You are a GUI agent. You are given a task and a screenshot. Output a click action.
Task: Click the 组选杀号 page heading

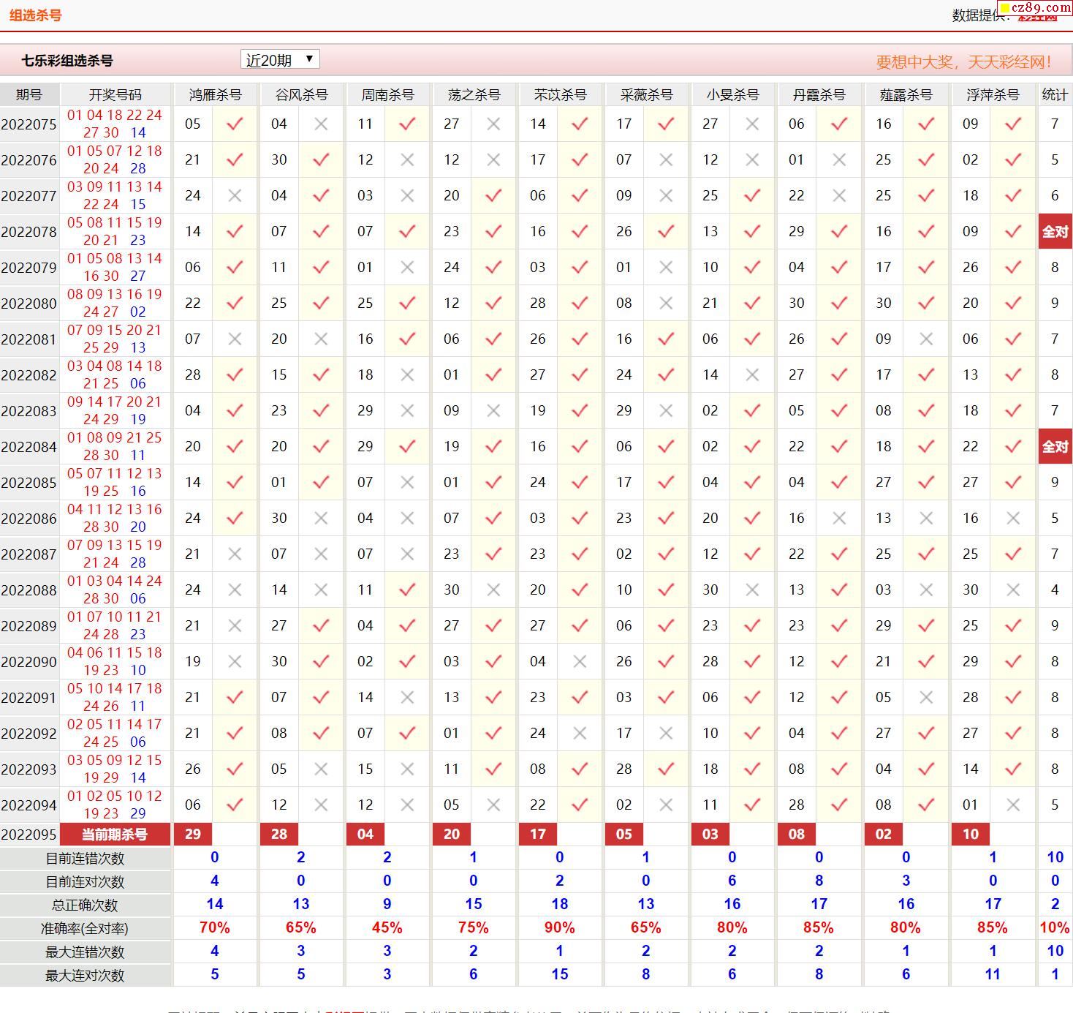pyautogui.click(x=35, y=15)
